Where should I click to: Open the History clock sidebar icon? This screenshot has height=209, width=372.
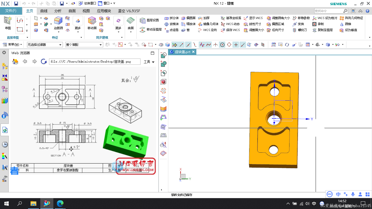(x=5, y=145)
